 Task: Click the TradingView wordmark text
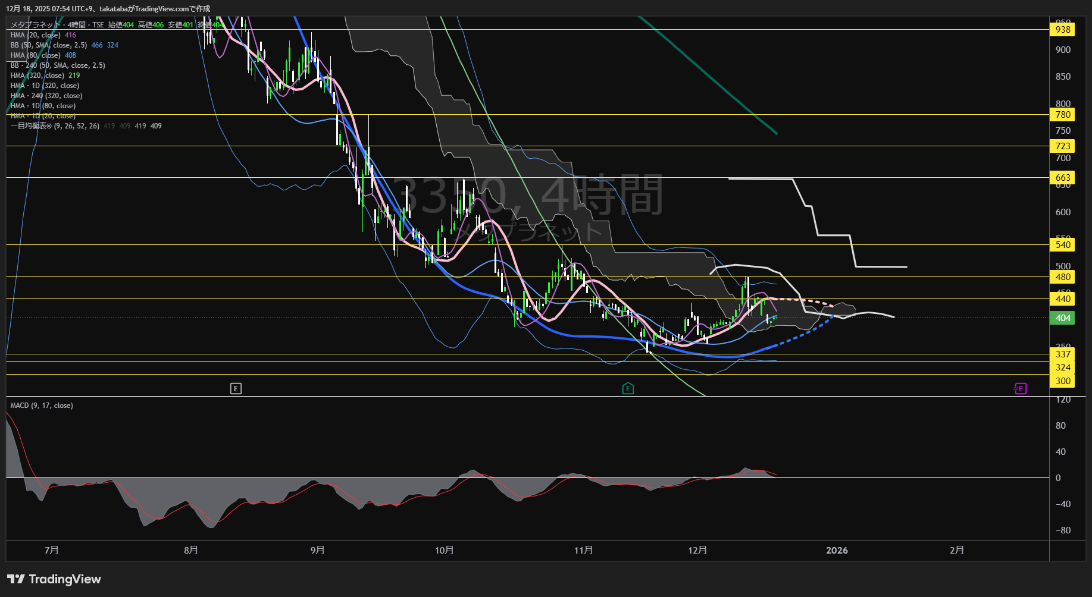(x=65, y=579)
